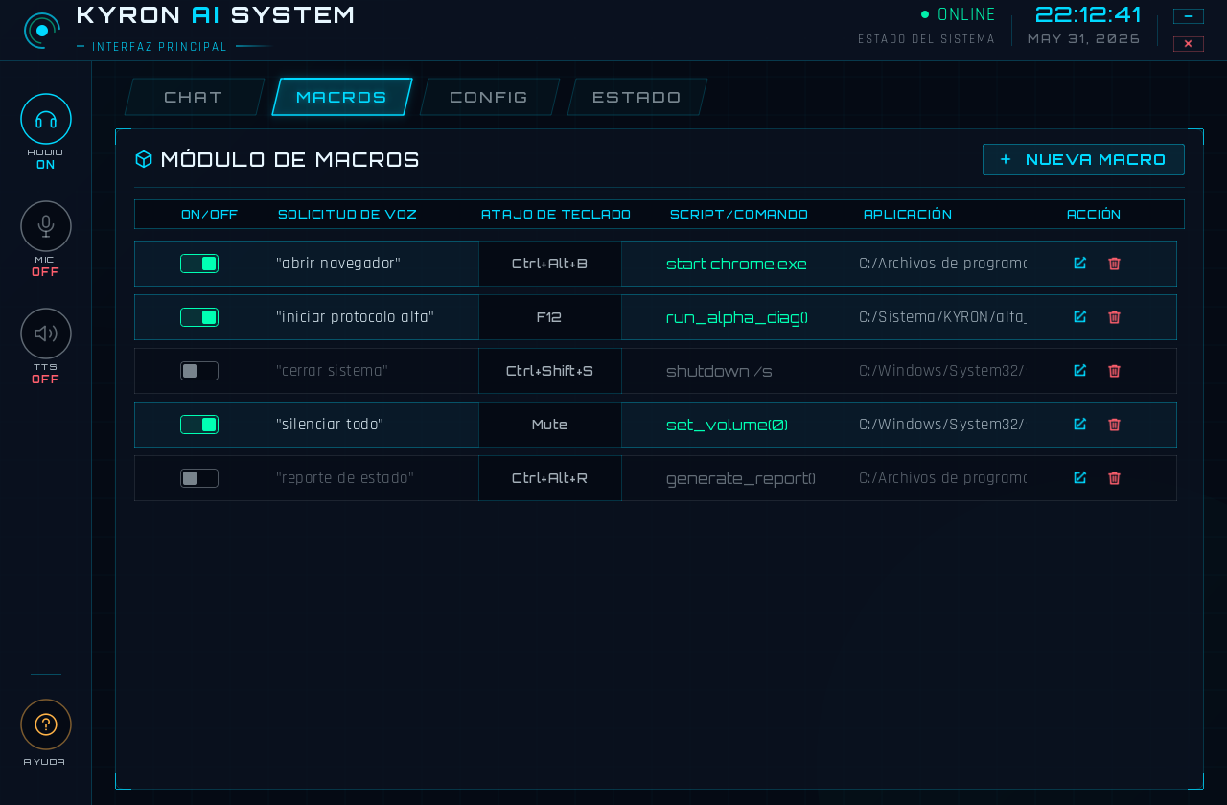The height and width of the screenshot is (805, 1227).
Task: Open the Config tab
Action: coord(489,97)
